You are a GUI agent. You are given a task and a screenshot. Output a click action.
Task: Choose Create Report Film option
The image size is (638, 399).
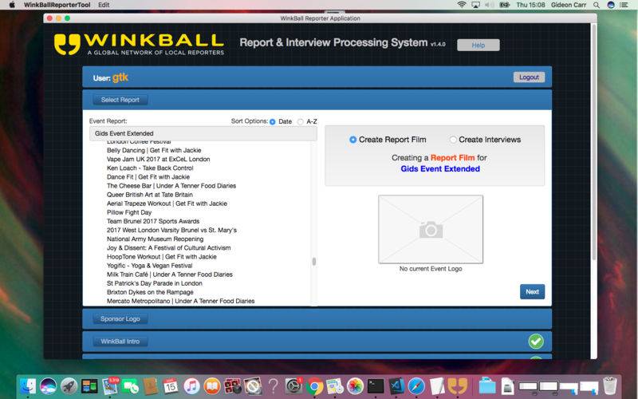pyautogui.click(x=352, y=140)
